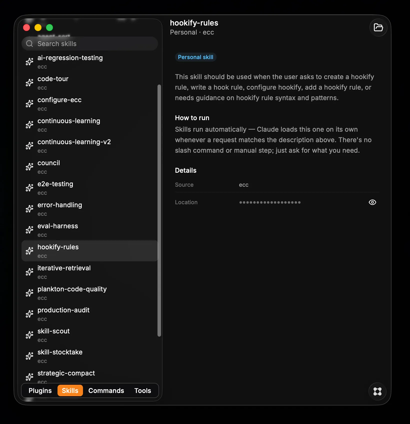410x424 pixels.
Task: Focus the Search skills input field
Action: pyautogui.click(x=90, y=44)
